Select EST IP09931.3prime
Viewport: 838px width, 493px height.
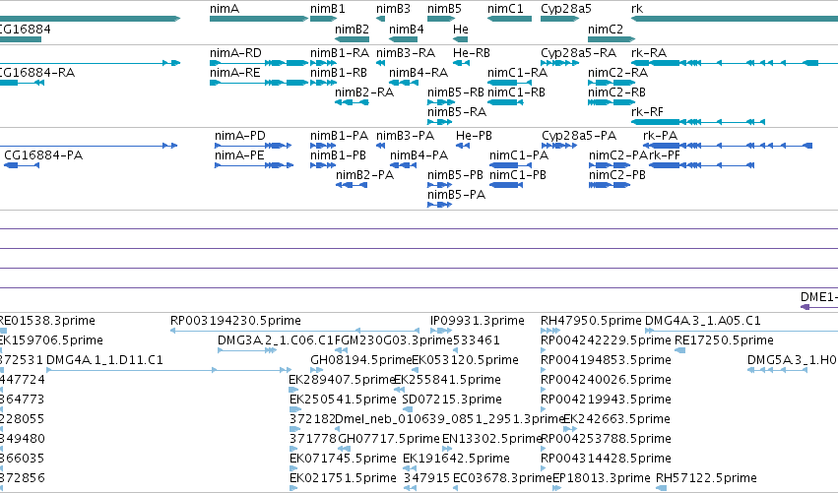coord(441,331)
